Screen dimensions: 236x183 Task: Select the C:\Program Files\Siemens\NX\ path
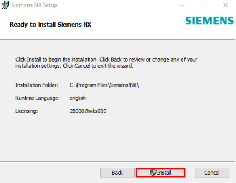coord(104,85)
